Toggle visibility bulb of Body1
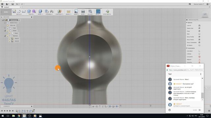 [10, 33]
